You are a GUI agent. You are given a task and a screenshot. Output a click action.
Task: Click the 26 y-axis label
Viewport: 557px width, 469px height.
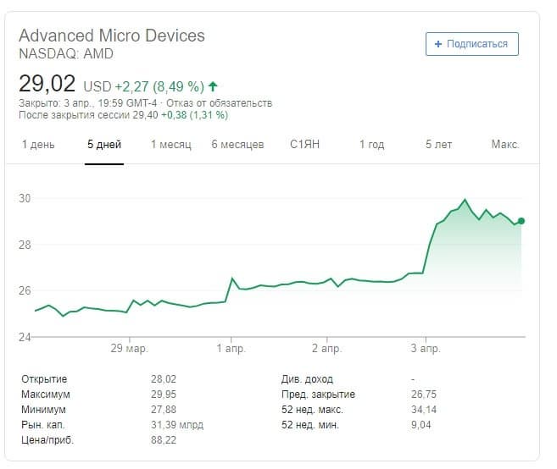(x=25, y=291)
